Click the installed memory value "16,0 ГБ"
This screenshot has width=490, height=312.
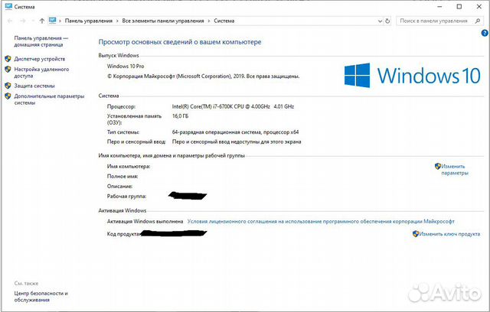click(x=181, y=116)
